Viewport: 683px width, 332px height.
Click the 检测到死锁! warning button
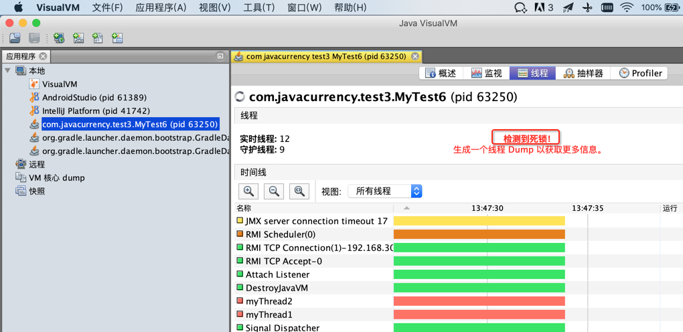click(526, 139)
